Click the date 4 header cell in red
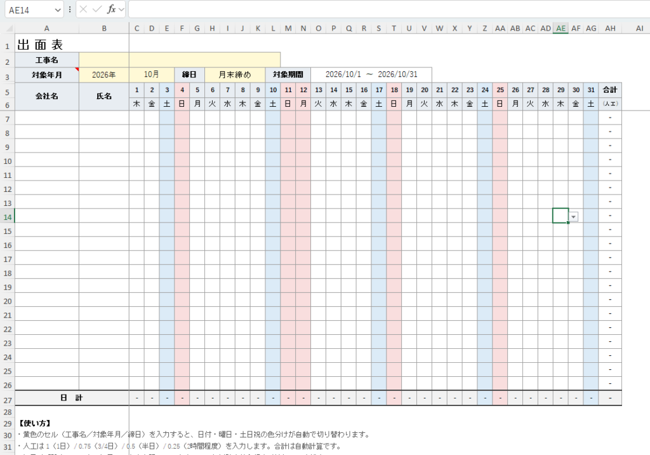650x455 pixels. tap(182, 90)
